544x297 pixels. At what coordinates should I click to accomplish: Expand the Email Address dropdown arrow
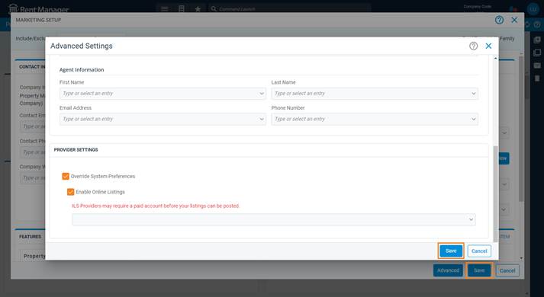262,119
